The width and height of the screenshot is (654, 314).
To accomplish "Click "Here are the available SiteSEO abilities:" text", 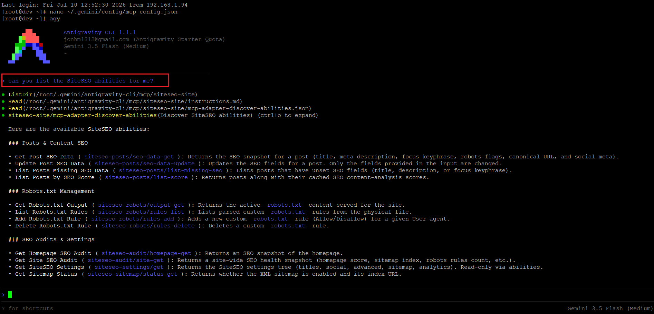I will (x=79, y=129).
